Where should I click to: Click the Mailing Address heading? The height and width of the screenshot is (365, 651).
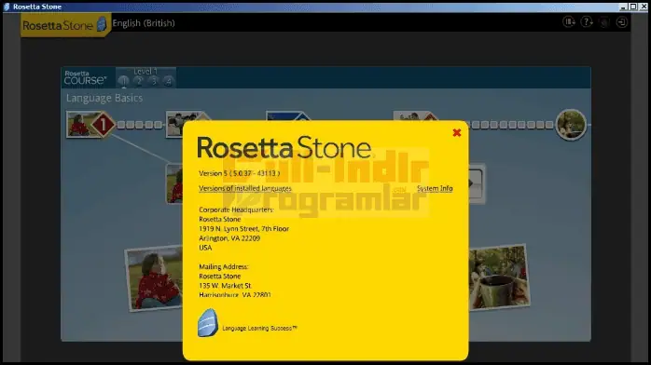coord(223,267)
